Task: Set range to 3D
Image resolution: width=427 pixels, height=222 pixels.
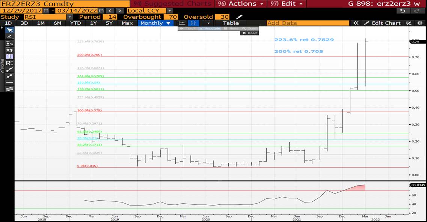Action: tap(24, 23)
